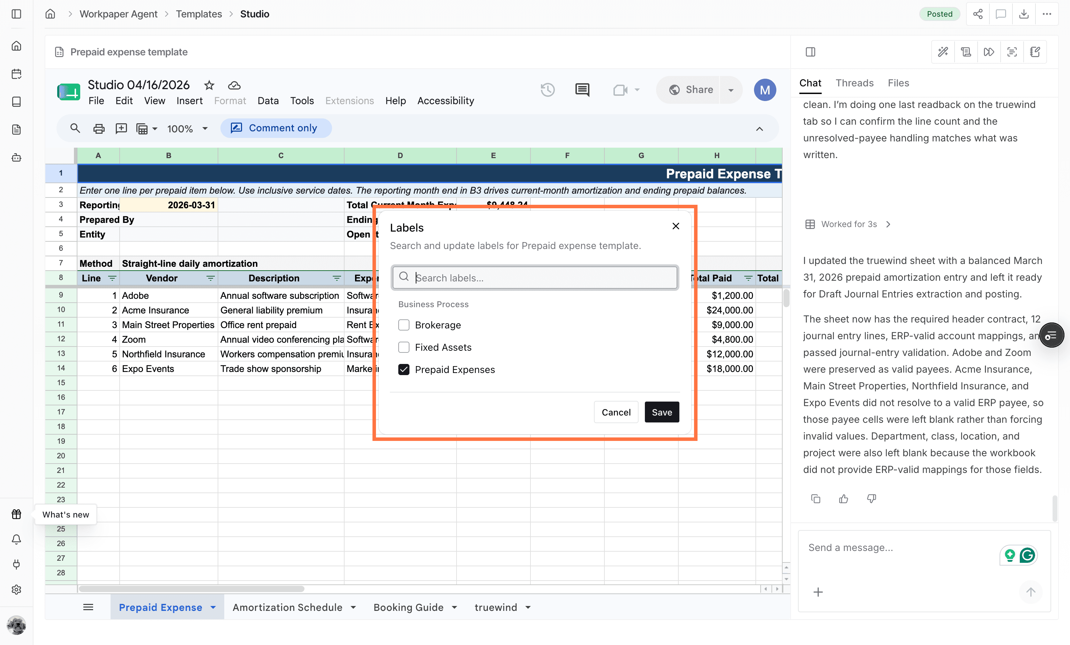Open the Accessibility menu
This screenshot has height=645, width=1070.
point(446,101)
